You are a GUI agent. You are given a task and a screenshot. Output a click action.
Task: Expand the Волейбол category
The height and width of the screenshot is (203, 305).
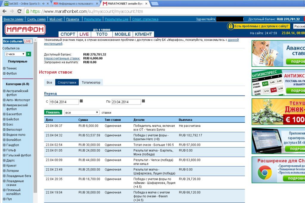pyautogui.click(x=4, y=140)
